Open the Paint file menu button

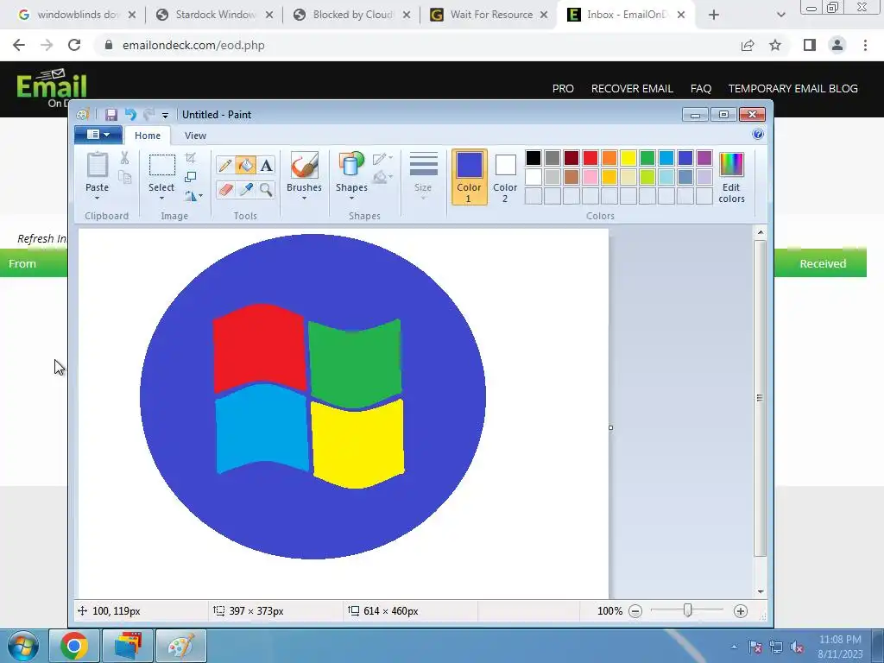click(98, 135)
